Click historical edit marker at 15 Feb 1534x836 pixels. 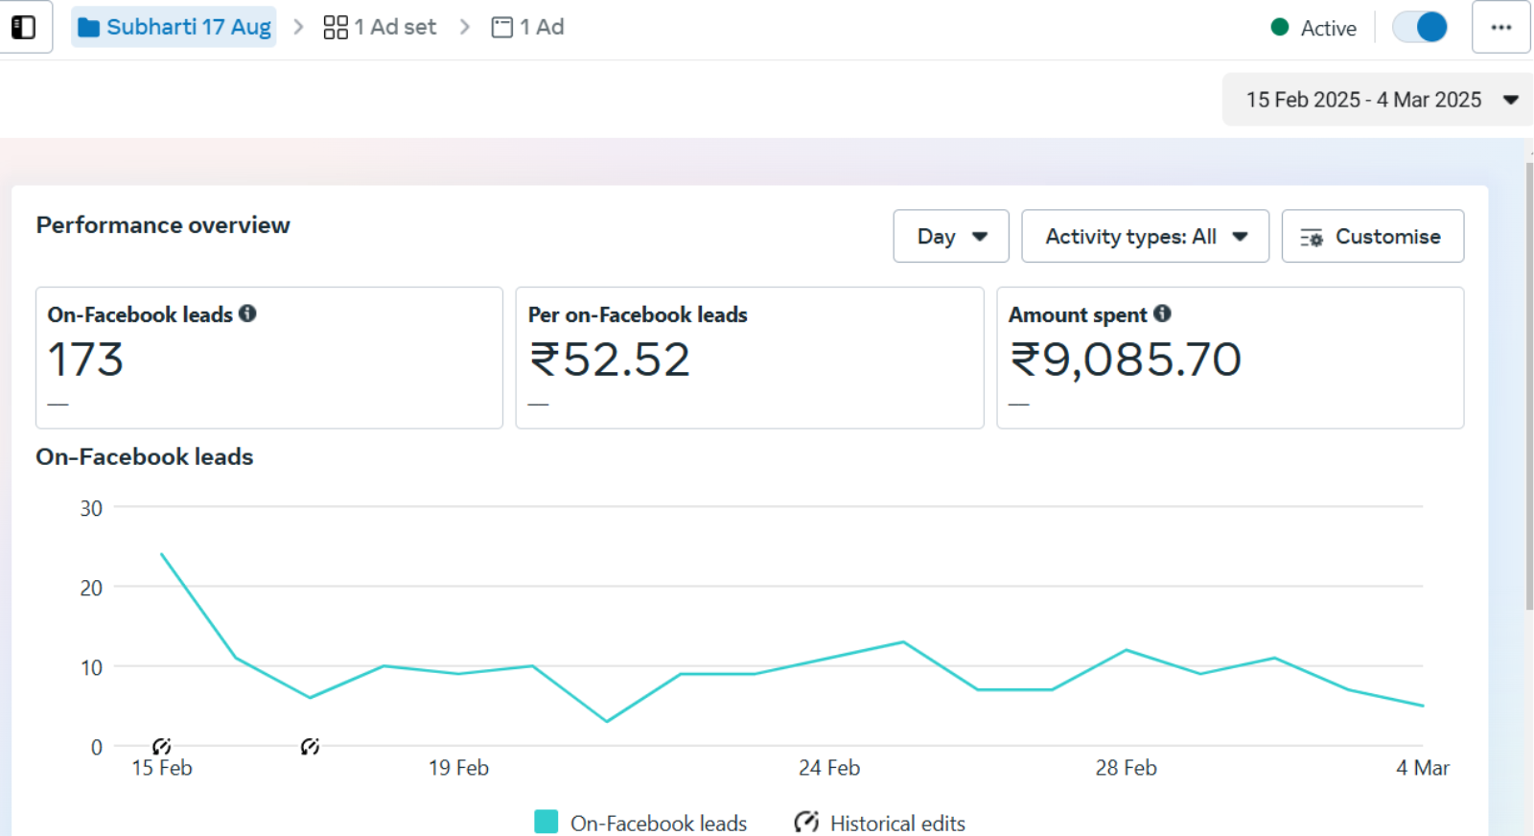tap(162, 746)
